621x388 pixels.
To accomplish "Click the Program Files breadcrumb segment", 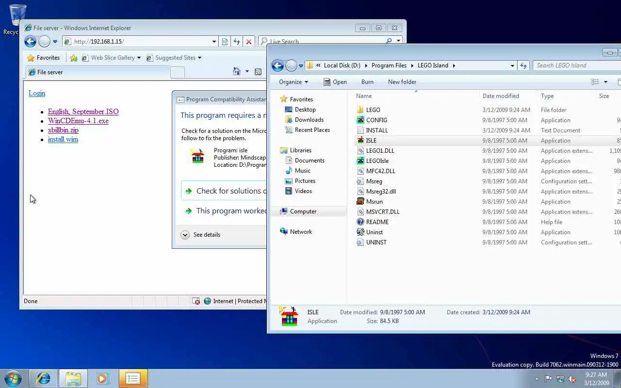I will pyautogui.click(x=389, y=65).
